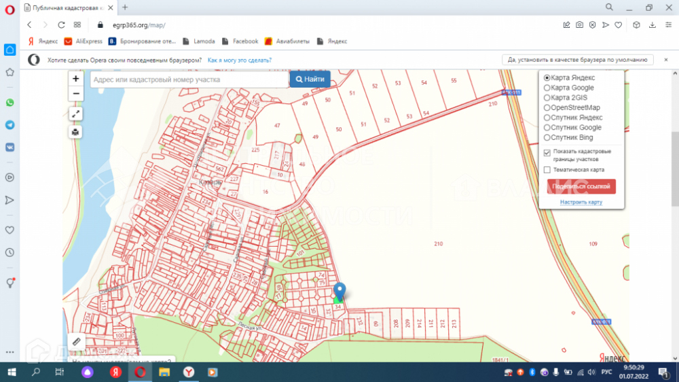The height and width of the screenshot is (382, 679).
Task: Zoom in the map with plus button
Action: tap(76, 79)
